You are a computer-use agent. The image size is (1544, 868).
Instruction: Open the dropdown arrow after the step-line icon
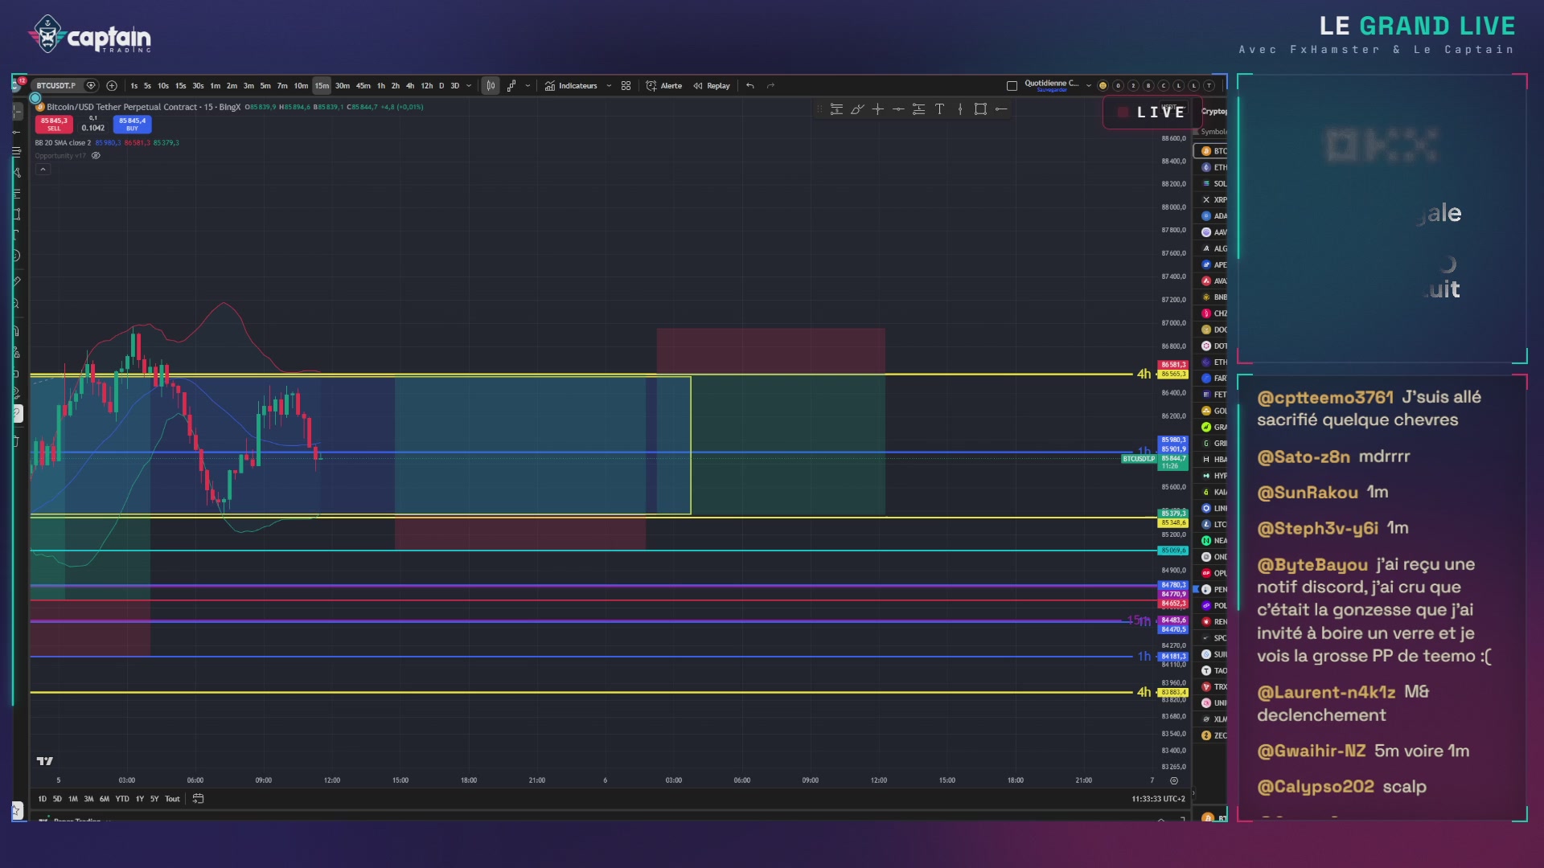528,86
